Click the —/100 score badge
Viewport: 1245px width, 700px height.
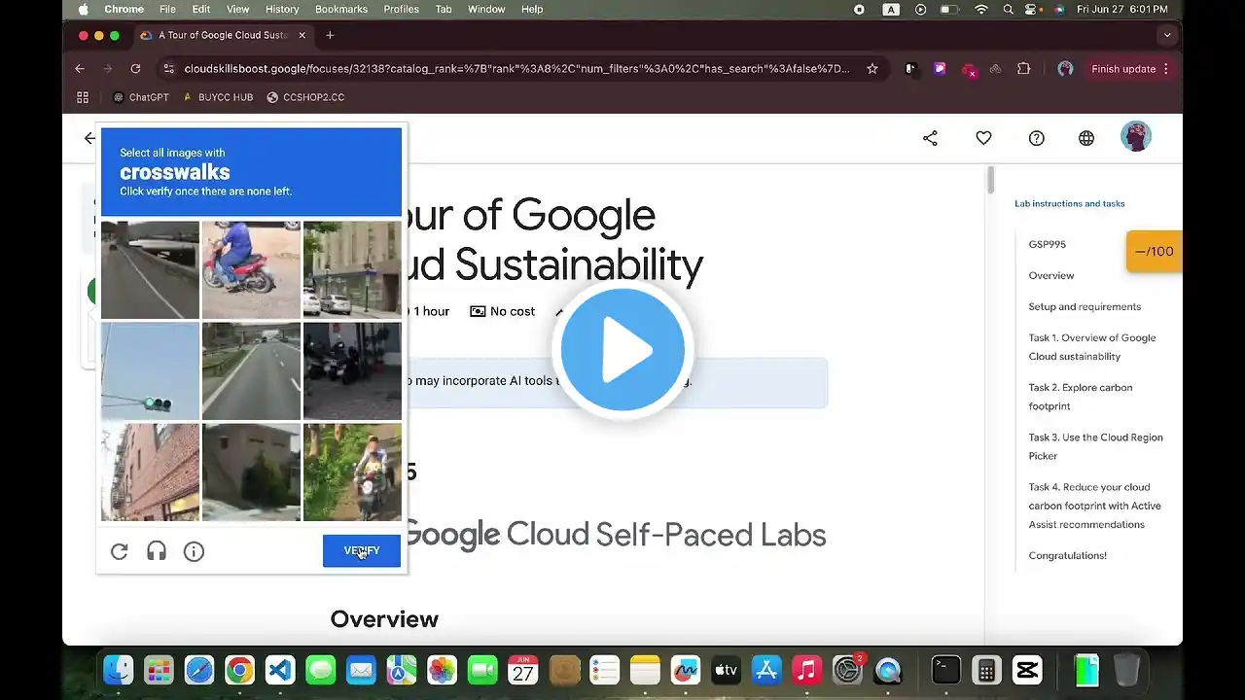pyautogui.click(x=1154, y=251)
